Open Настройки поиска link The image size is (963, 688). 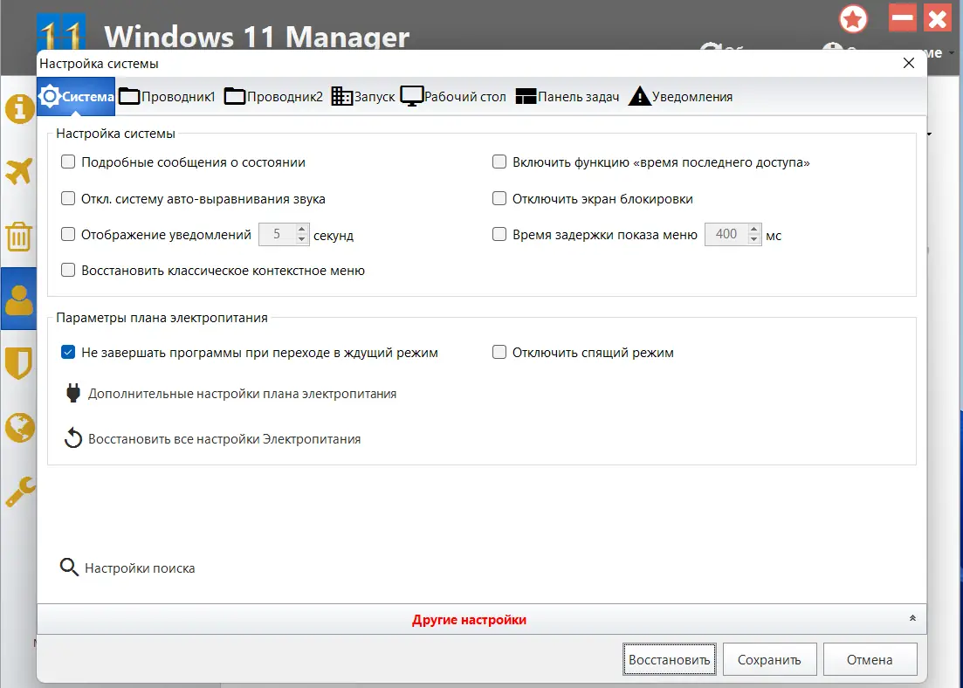coord(140,568)
